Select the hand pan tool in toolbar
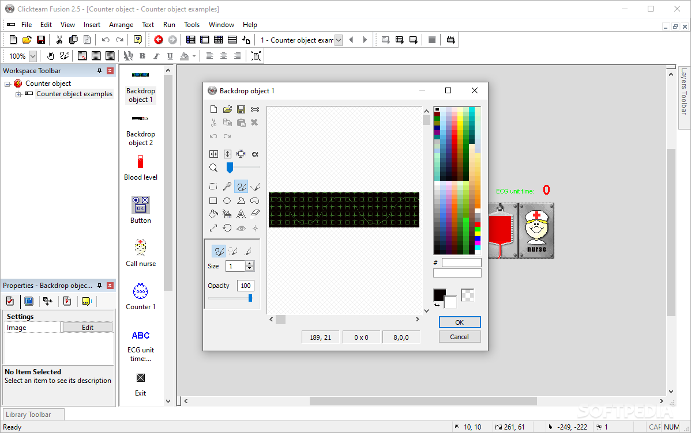Screen dimensions: 691x433 [50, 56]
